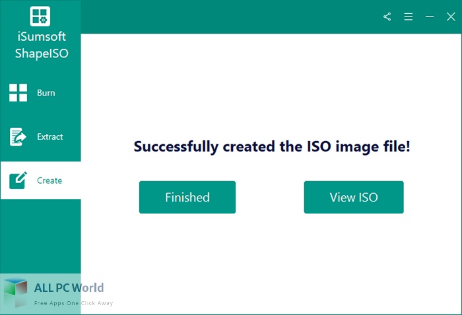The height and width of the screenshot is (315, 462).
Task: Select the Create tab label
Action: pos(49,181)
